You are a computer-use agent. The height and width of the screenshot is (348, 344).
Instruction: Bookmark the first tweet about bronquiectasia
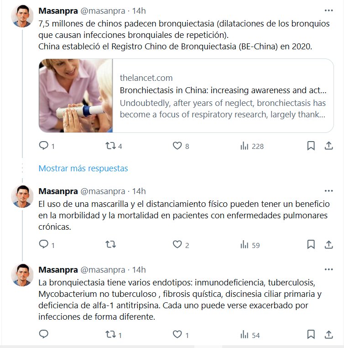pos(311,146)
